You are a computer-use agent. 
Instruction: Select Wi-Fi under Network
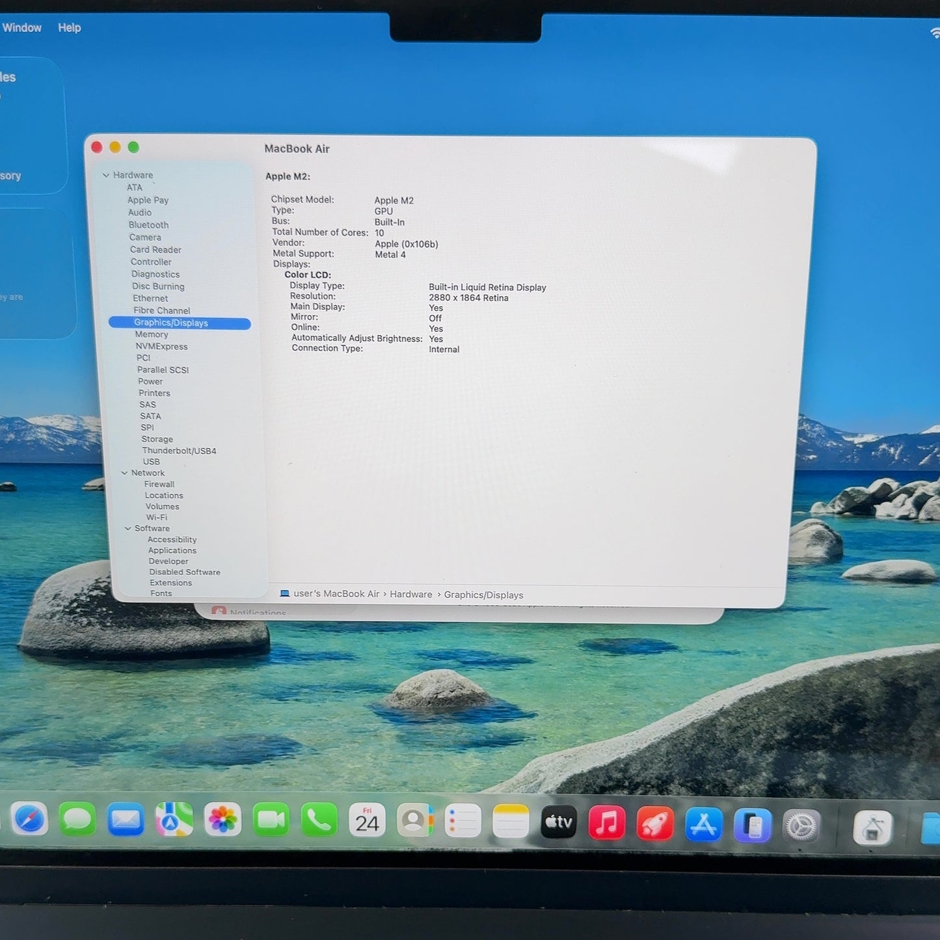pos(157,518)
